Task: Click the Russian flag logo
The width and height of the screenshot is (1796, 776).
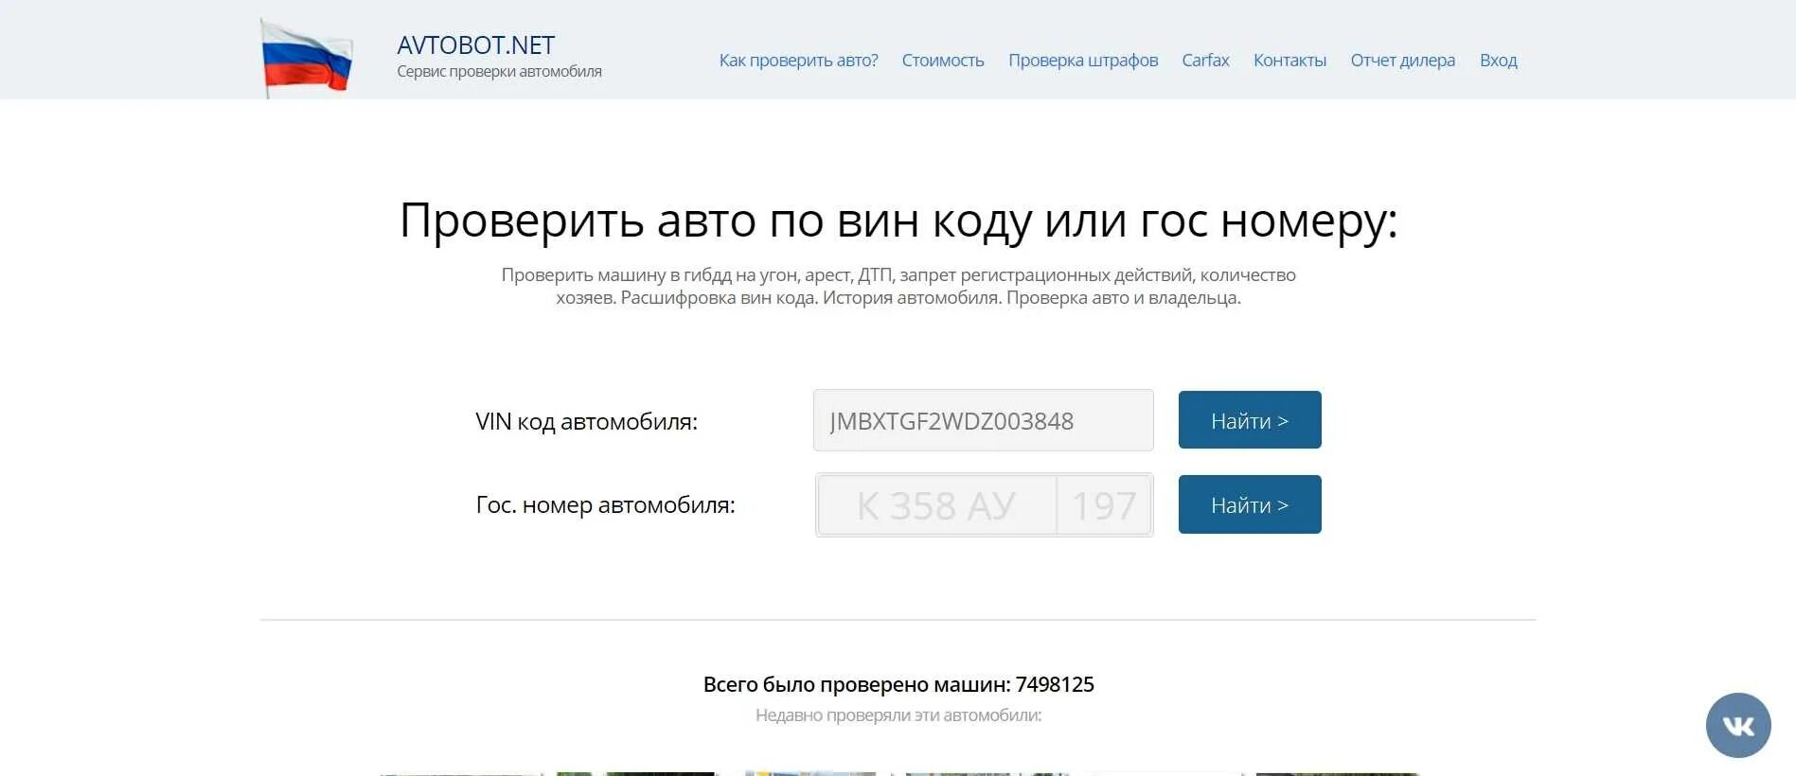Action: click(x=307, y=58)
